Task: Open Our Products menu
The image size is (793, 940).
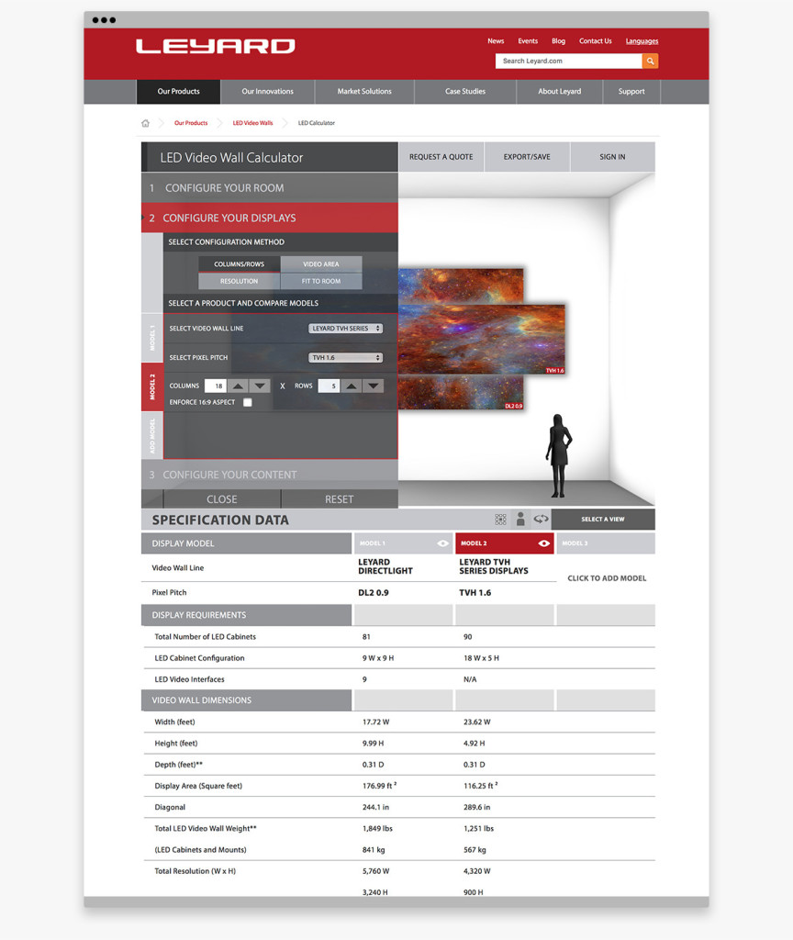Action: (179, 92)
